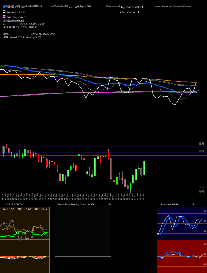Click the magenta 200 Day EMA legend swatch
Image resolution: width=207 pixels, height=273 pixels.
(4, 17)
